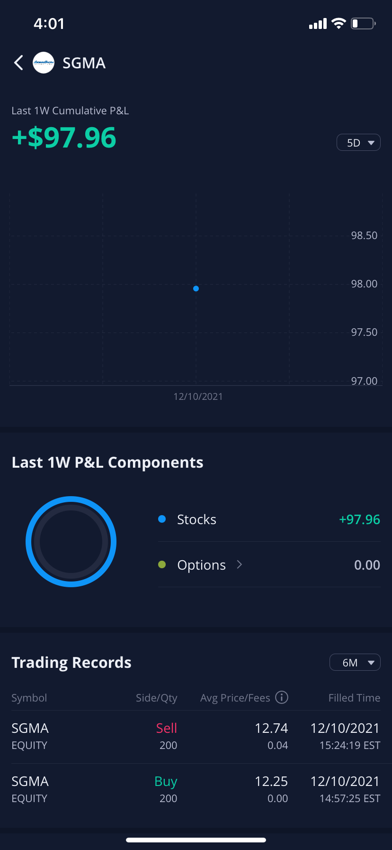Open the SGMA Buy trade record

click(x=196, y=789)
